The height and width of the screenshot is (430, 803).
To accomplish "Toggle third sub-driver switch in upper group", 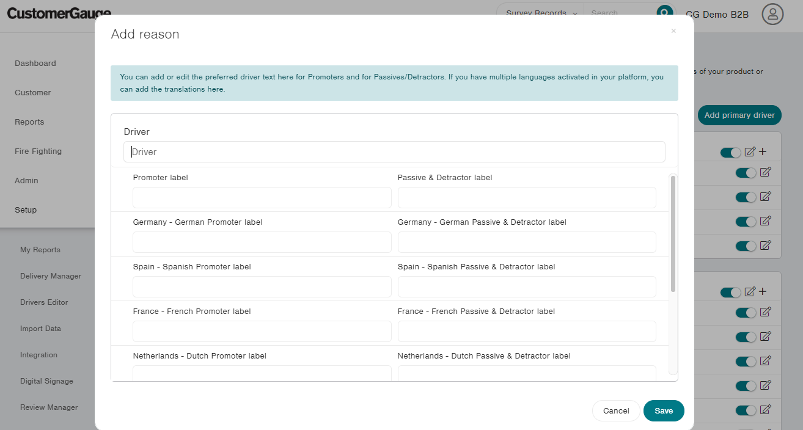I will tap(746, 222).
